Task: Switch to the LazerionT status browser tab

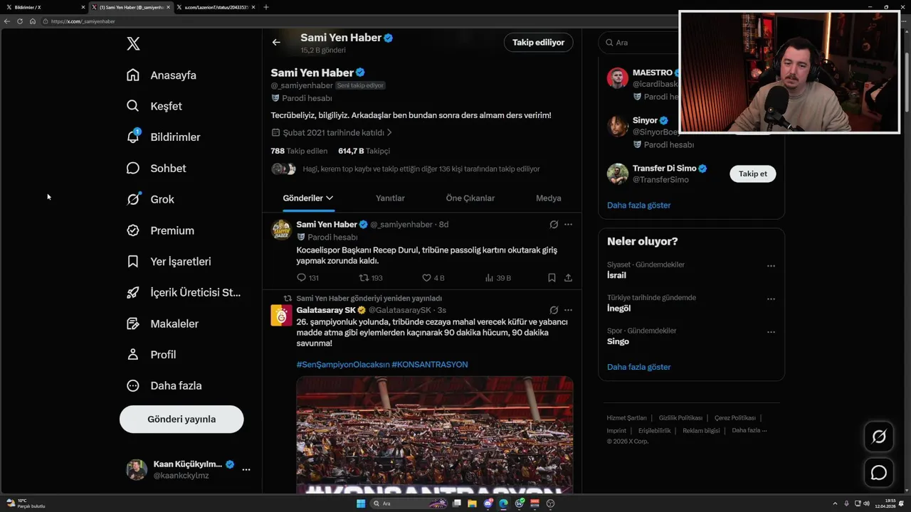Action: pyautogui.click(x=216, y=7)
